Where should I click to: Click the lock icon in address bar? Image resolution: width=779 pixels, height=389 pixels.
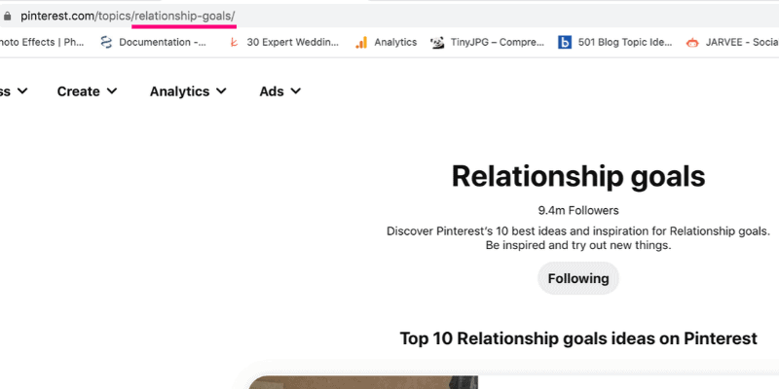(7, 17)
